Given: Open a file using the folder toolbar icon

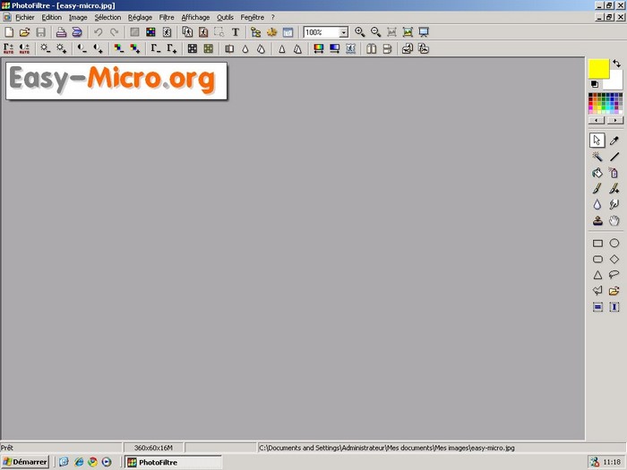Looking at the screenshot, I should point(25,32).
